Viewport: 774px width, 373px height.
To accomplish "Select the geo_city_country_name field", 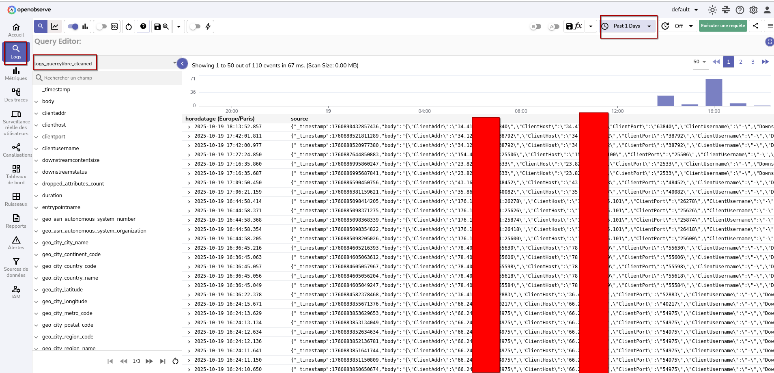I will tap(70, 278).
